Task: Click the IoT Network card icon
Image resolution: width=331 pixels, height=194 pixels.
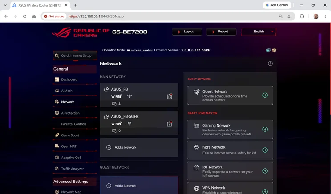Action: click(x=197, y=168)
